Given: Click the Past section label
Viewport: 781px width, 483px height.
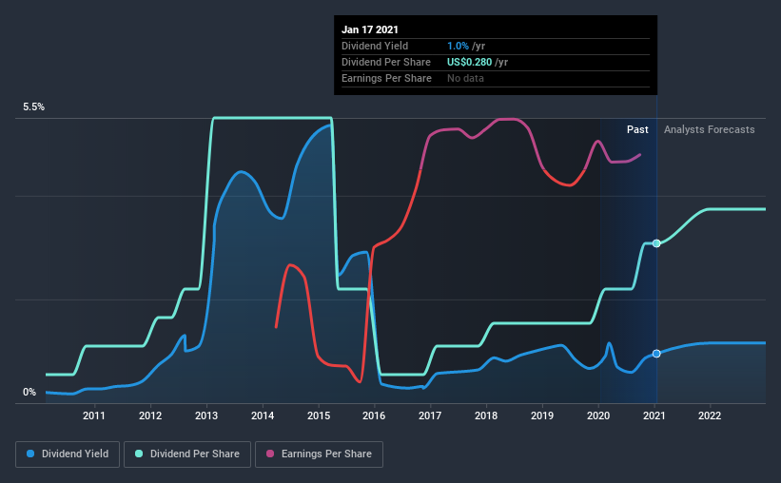Looking at the screenshot, I should click(637, 129).
